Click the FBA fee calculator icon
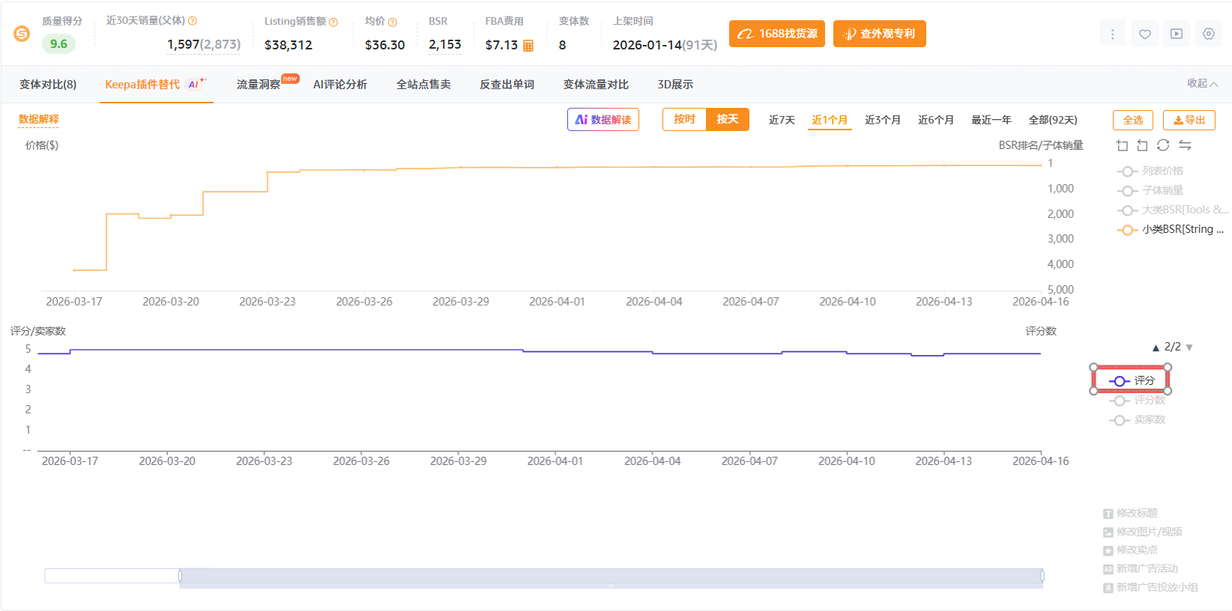Image resolution: width=1232 pixels, height=611 pixels. coord(528,46)
